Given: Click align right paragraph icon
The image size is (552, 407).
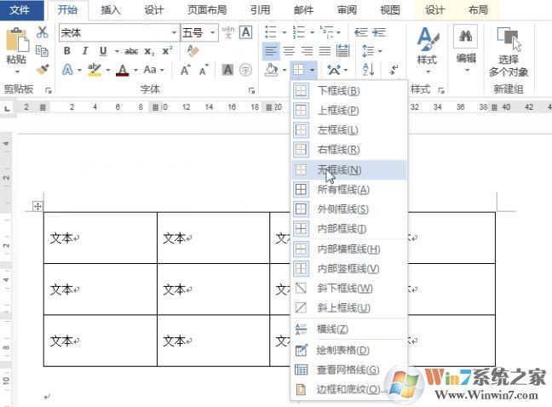Looking at the screenshot, I should click(307, 51).
